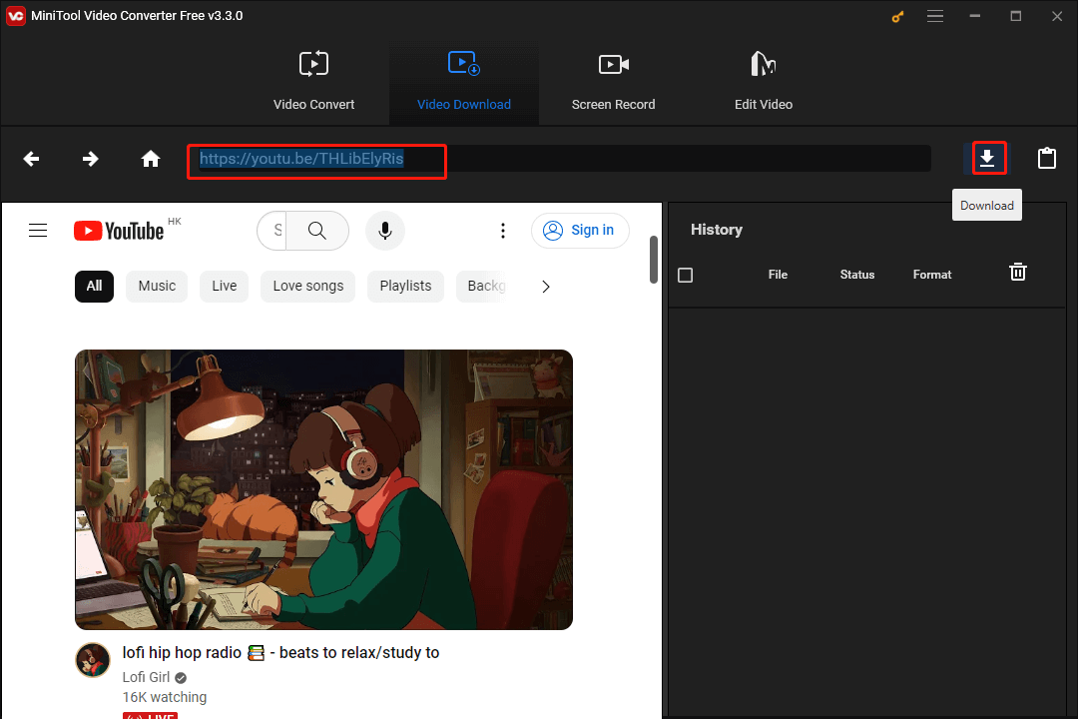Delete history with the trash icon
Screen dimensions: 1078x719
pyautogui.click(x=1017, y=273)
